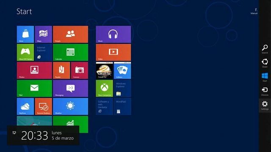Open the Windows Explorer tile

click(122, 88)
